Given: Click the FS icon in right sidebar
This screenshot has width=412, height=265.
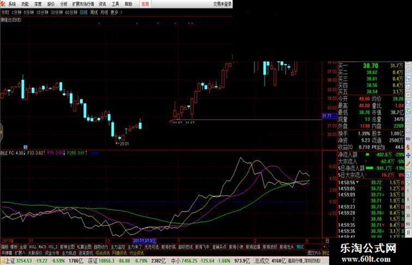Looking at the screenshot, I should (408, 174).
